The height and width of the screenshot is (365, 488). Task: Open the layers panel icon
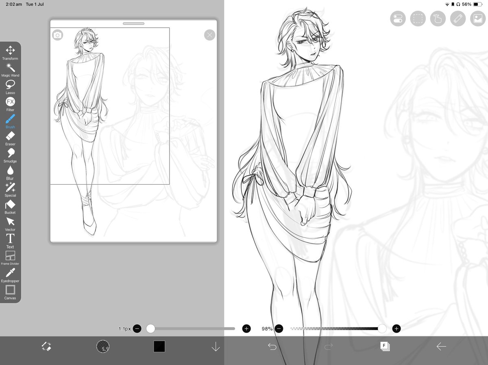pyautogui.click(x=385, y=346)
